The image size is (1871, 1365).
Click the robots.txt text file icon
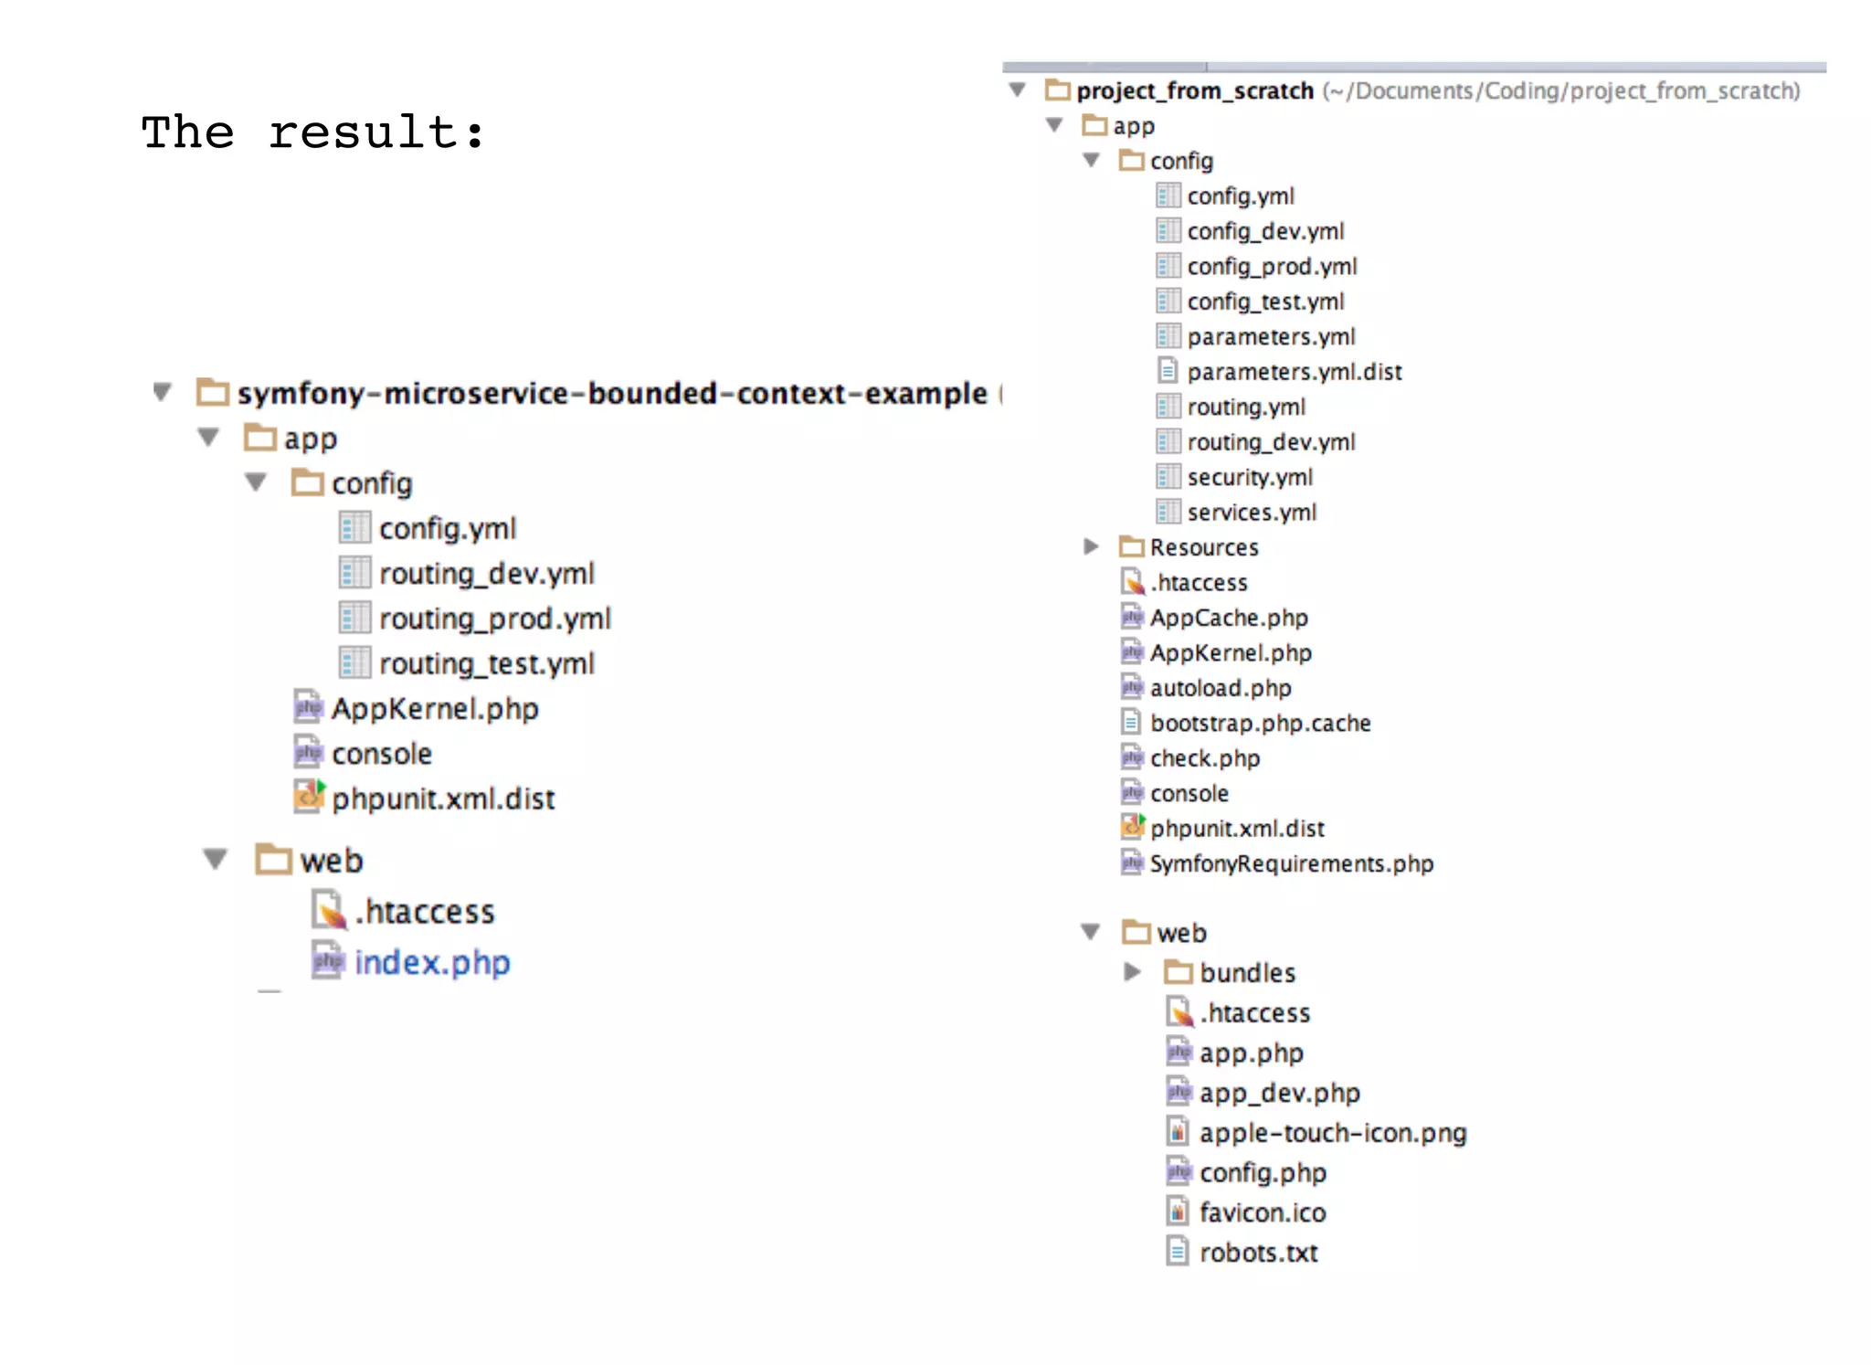point(1178,1252)
